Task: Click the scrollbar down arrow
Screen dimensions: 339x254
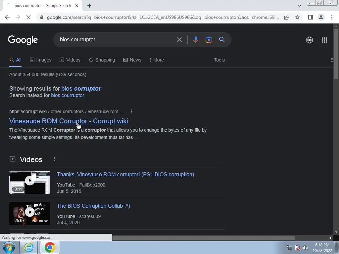Action: pos(336,232)
